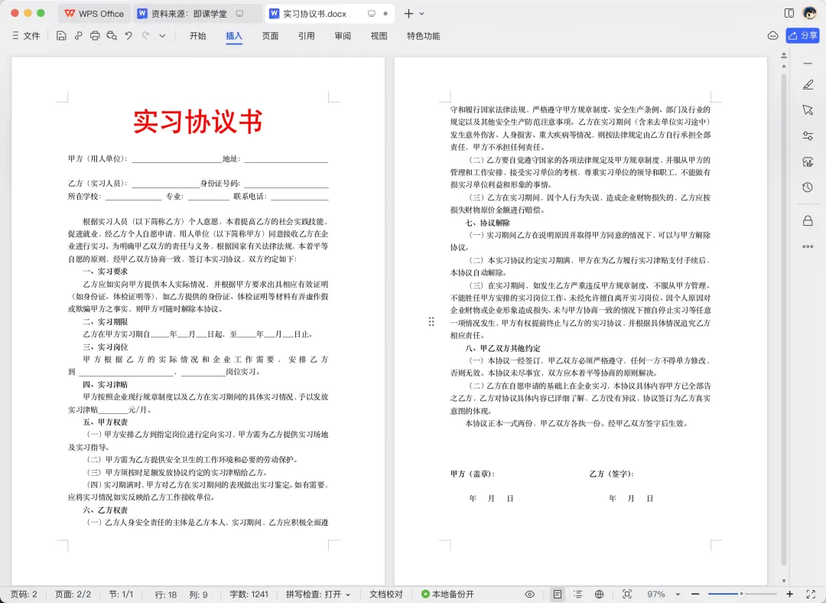Click the 甲方（盖章） signature label
The height and width of the screenshot is (603, 826).
coord(473,474)
